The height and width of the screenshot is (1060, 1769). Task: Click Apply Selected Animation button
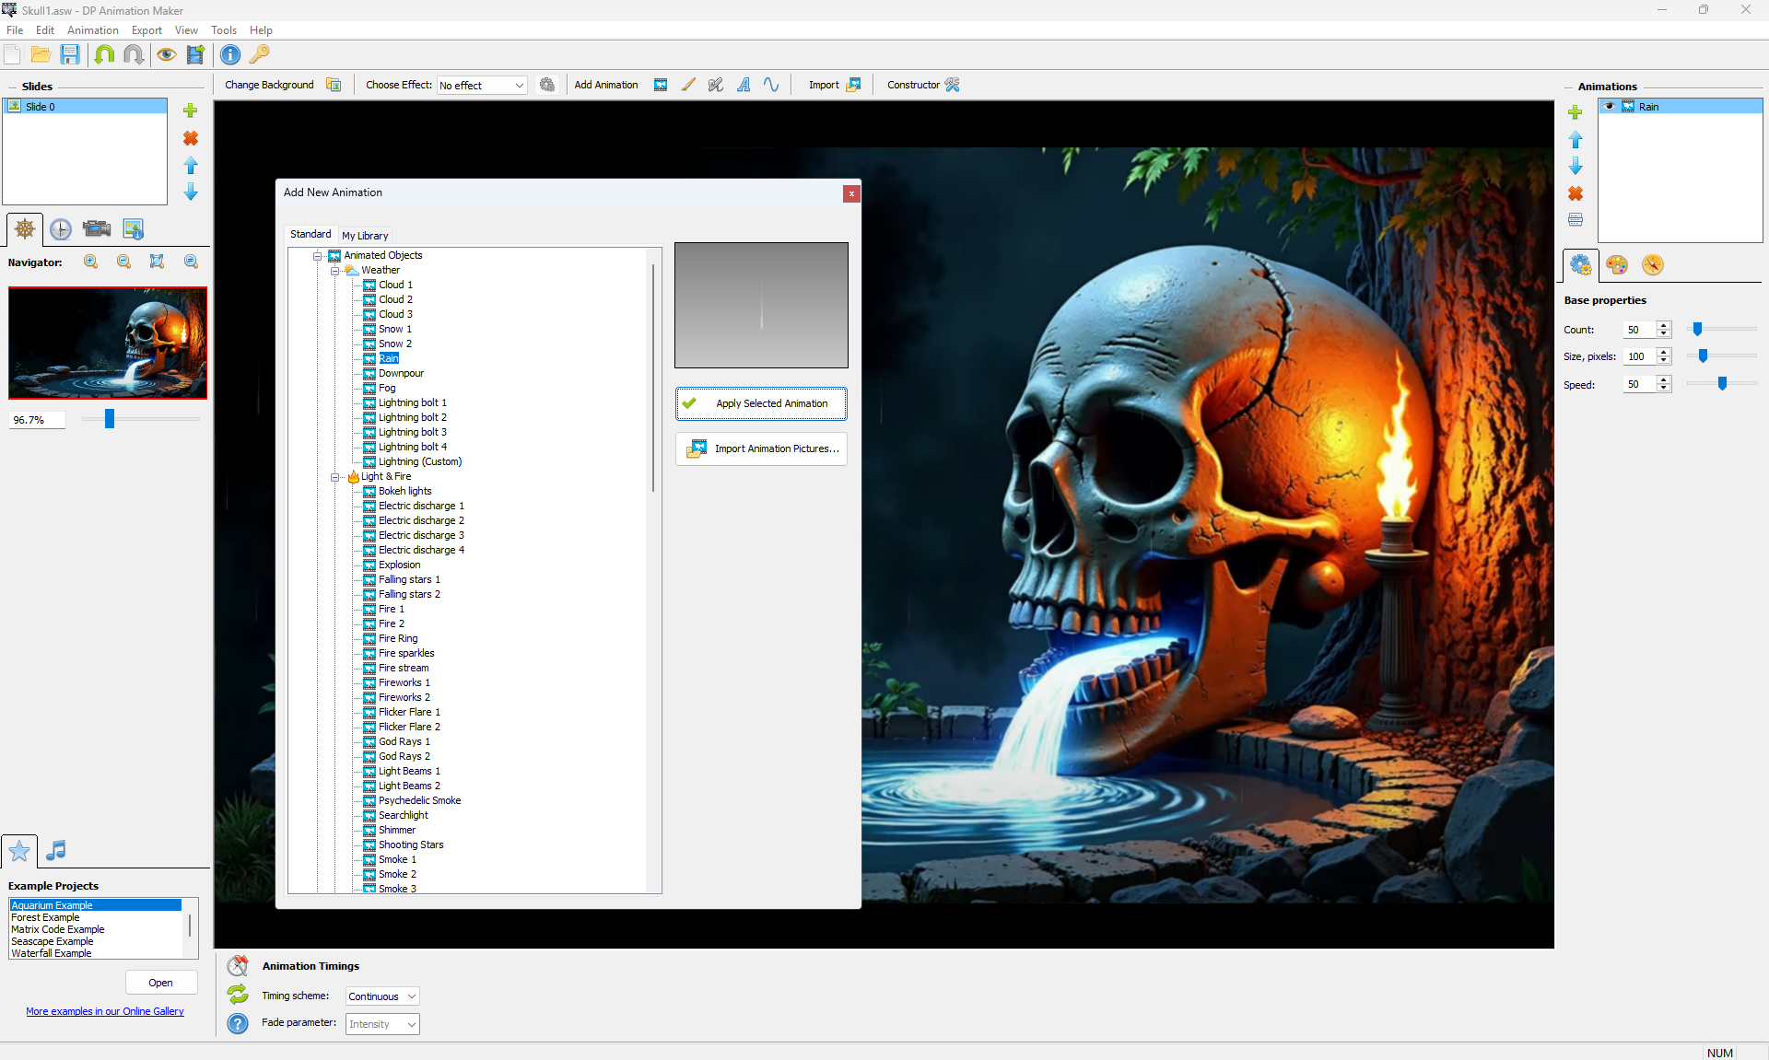761,403
